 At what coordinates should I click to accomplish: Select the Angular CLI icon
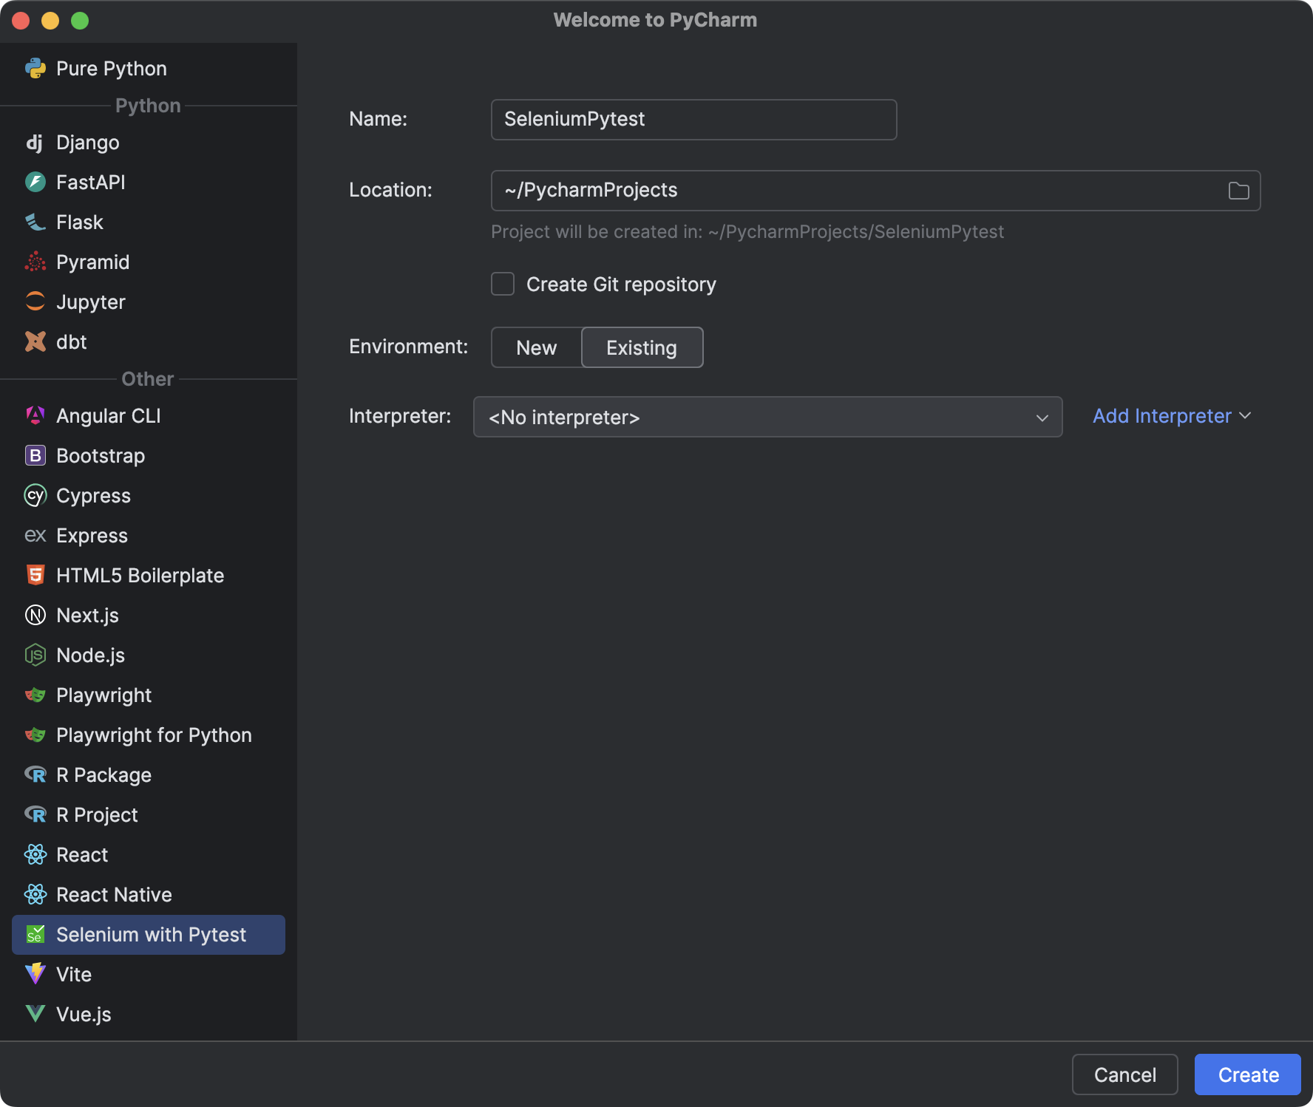[35, 415]
